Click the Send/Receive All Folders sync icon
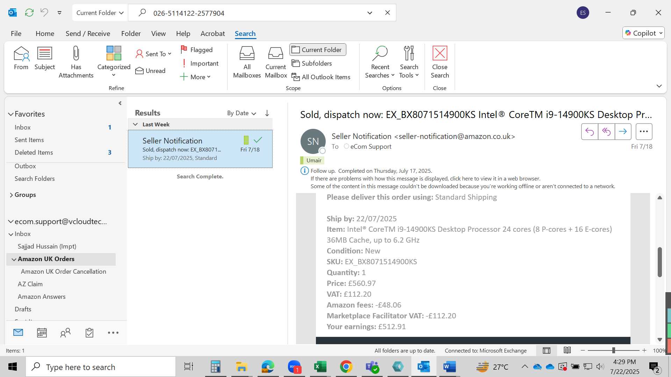 (x=29, y=13)
